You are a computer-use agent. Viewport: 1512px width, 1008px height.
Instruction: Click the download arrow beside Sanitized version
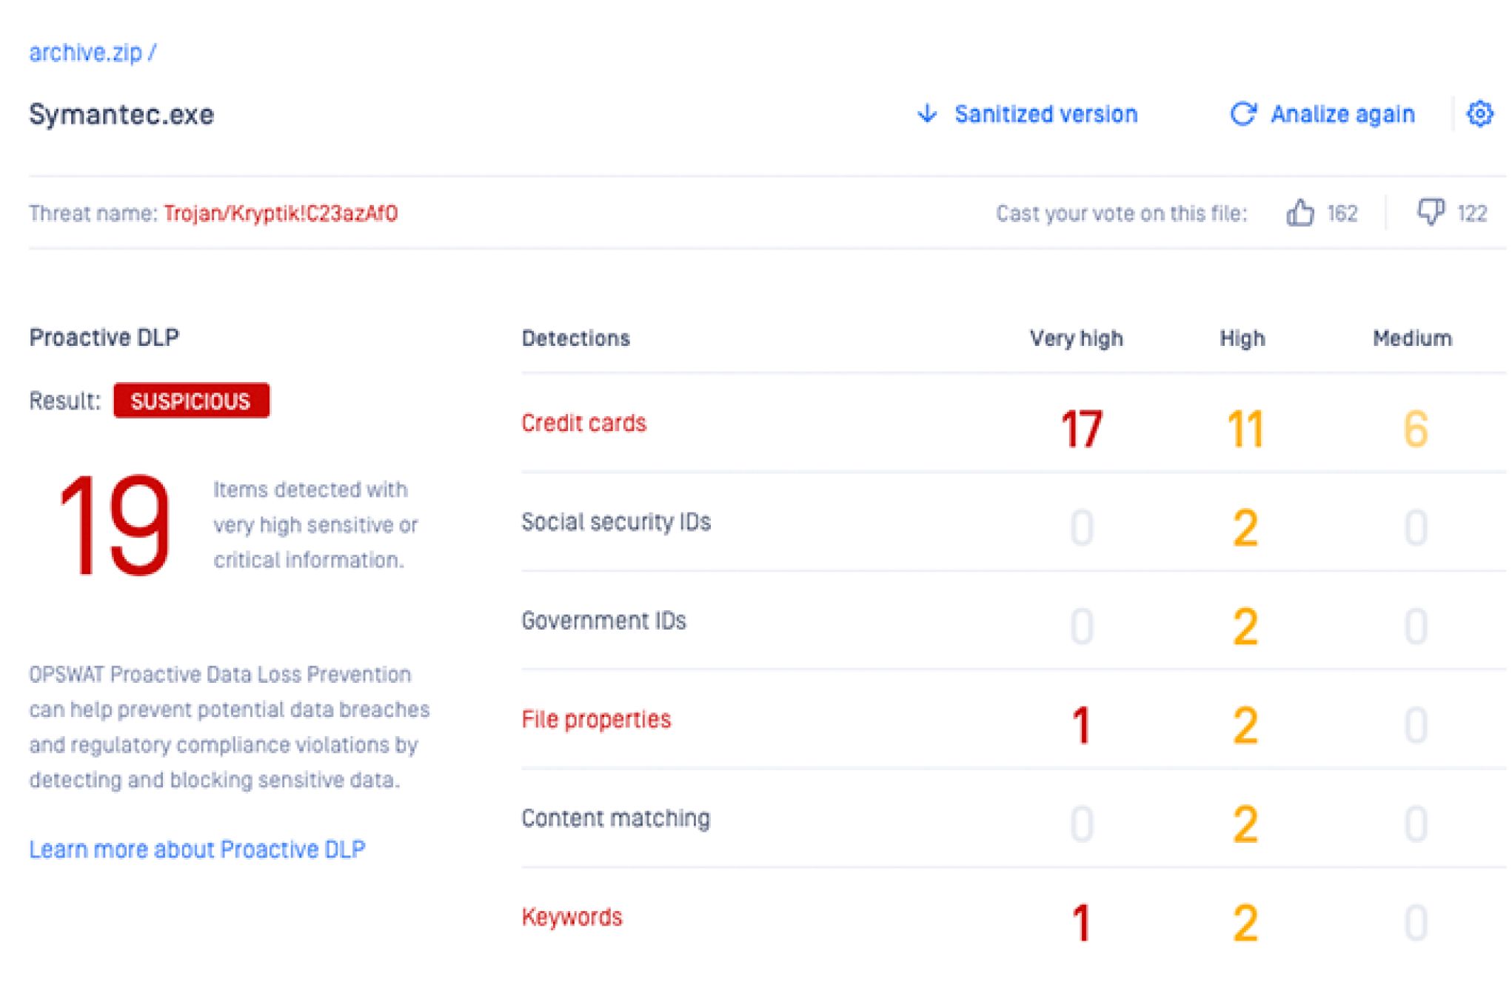(x=926, y=113)
